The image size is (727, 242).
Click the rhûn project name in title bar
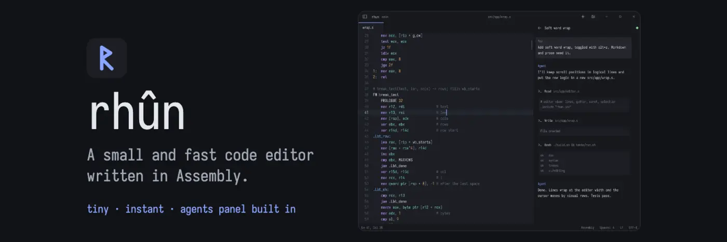(x=375, y=17)
